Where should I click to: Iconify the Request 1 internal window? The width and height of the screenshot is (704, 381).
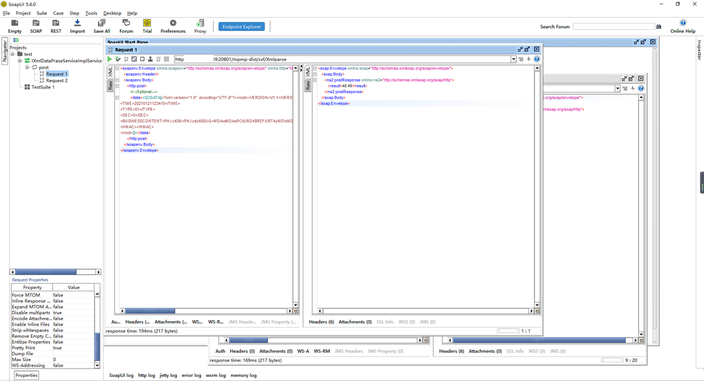pos(519,50)
